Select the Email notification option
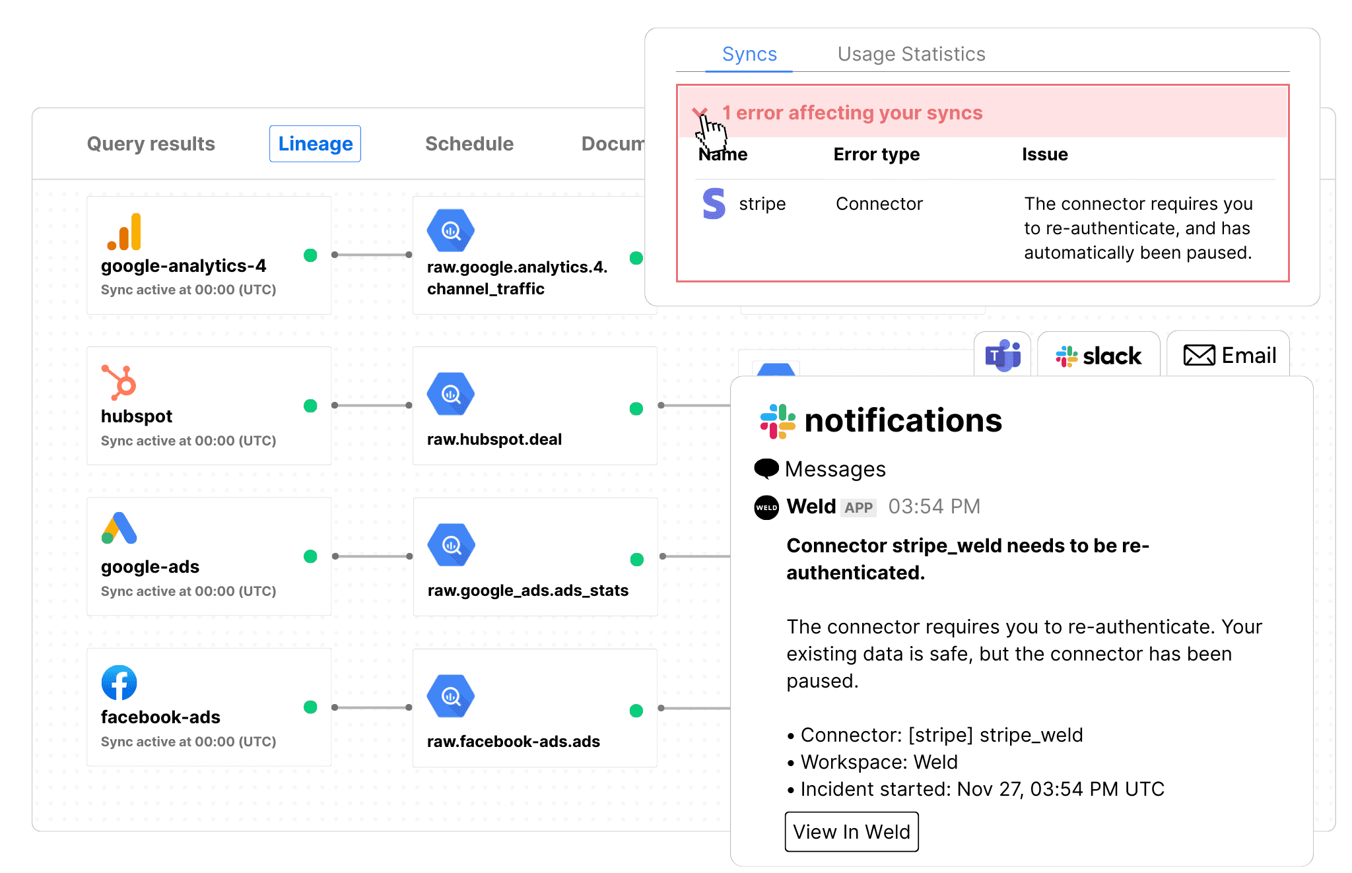This screenshot has width=1352, height=873. pyautogui.click(x=1229, y=356)
